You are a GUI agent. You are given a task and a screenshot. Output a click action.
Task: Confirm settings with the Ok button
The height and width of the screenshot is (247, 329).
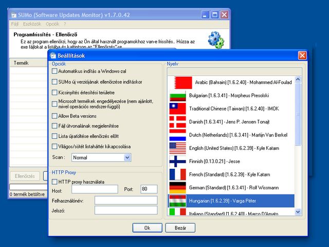[147, 228]
